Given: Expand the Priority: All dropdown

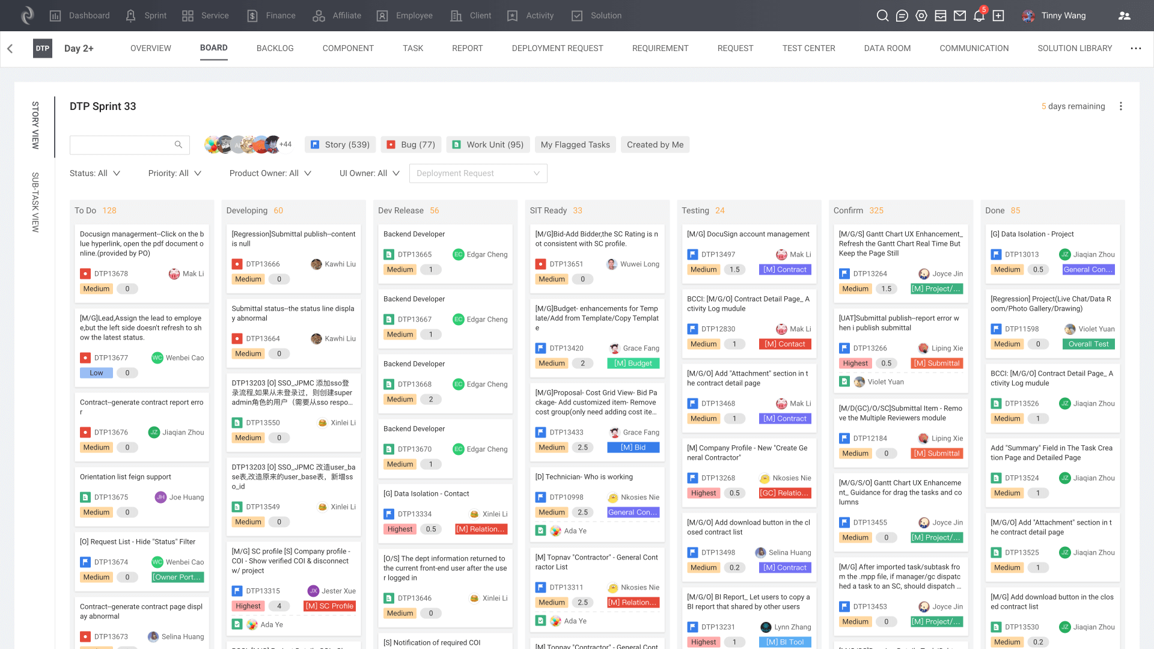Looking at the screenshot, I should 174,173.
